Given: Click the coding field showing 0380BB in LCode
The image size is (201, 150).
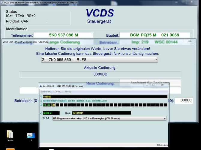Looking at the screenshot, I should tap(105, 97).
